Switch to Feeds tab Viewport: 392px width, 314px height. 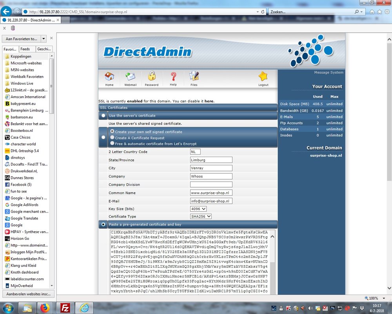point(25,49)
